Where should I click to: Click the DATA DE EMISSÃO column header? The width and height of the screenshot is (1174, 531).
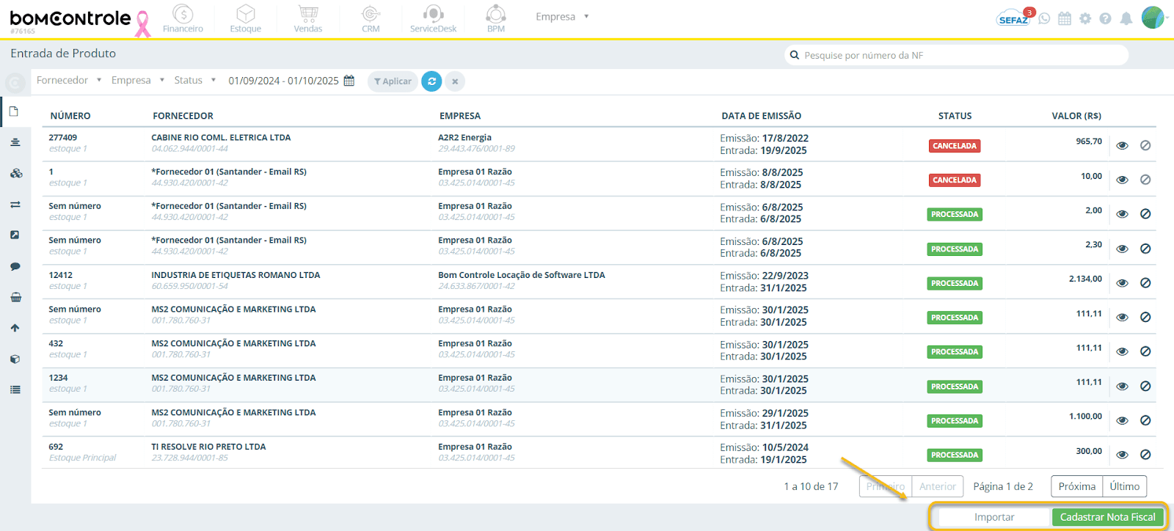coord(761,116)
